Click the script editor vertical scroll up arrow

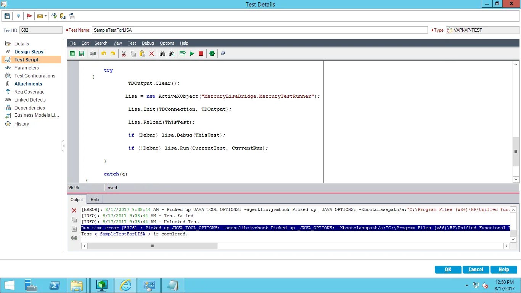point(516,64)
